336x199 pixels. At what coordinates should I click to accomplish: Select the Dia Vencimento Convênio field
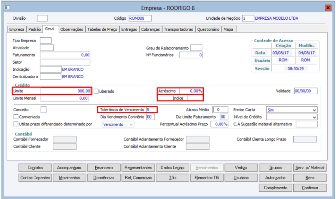150,117
